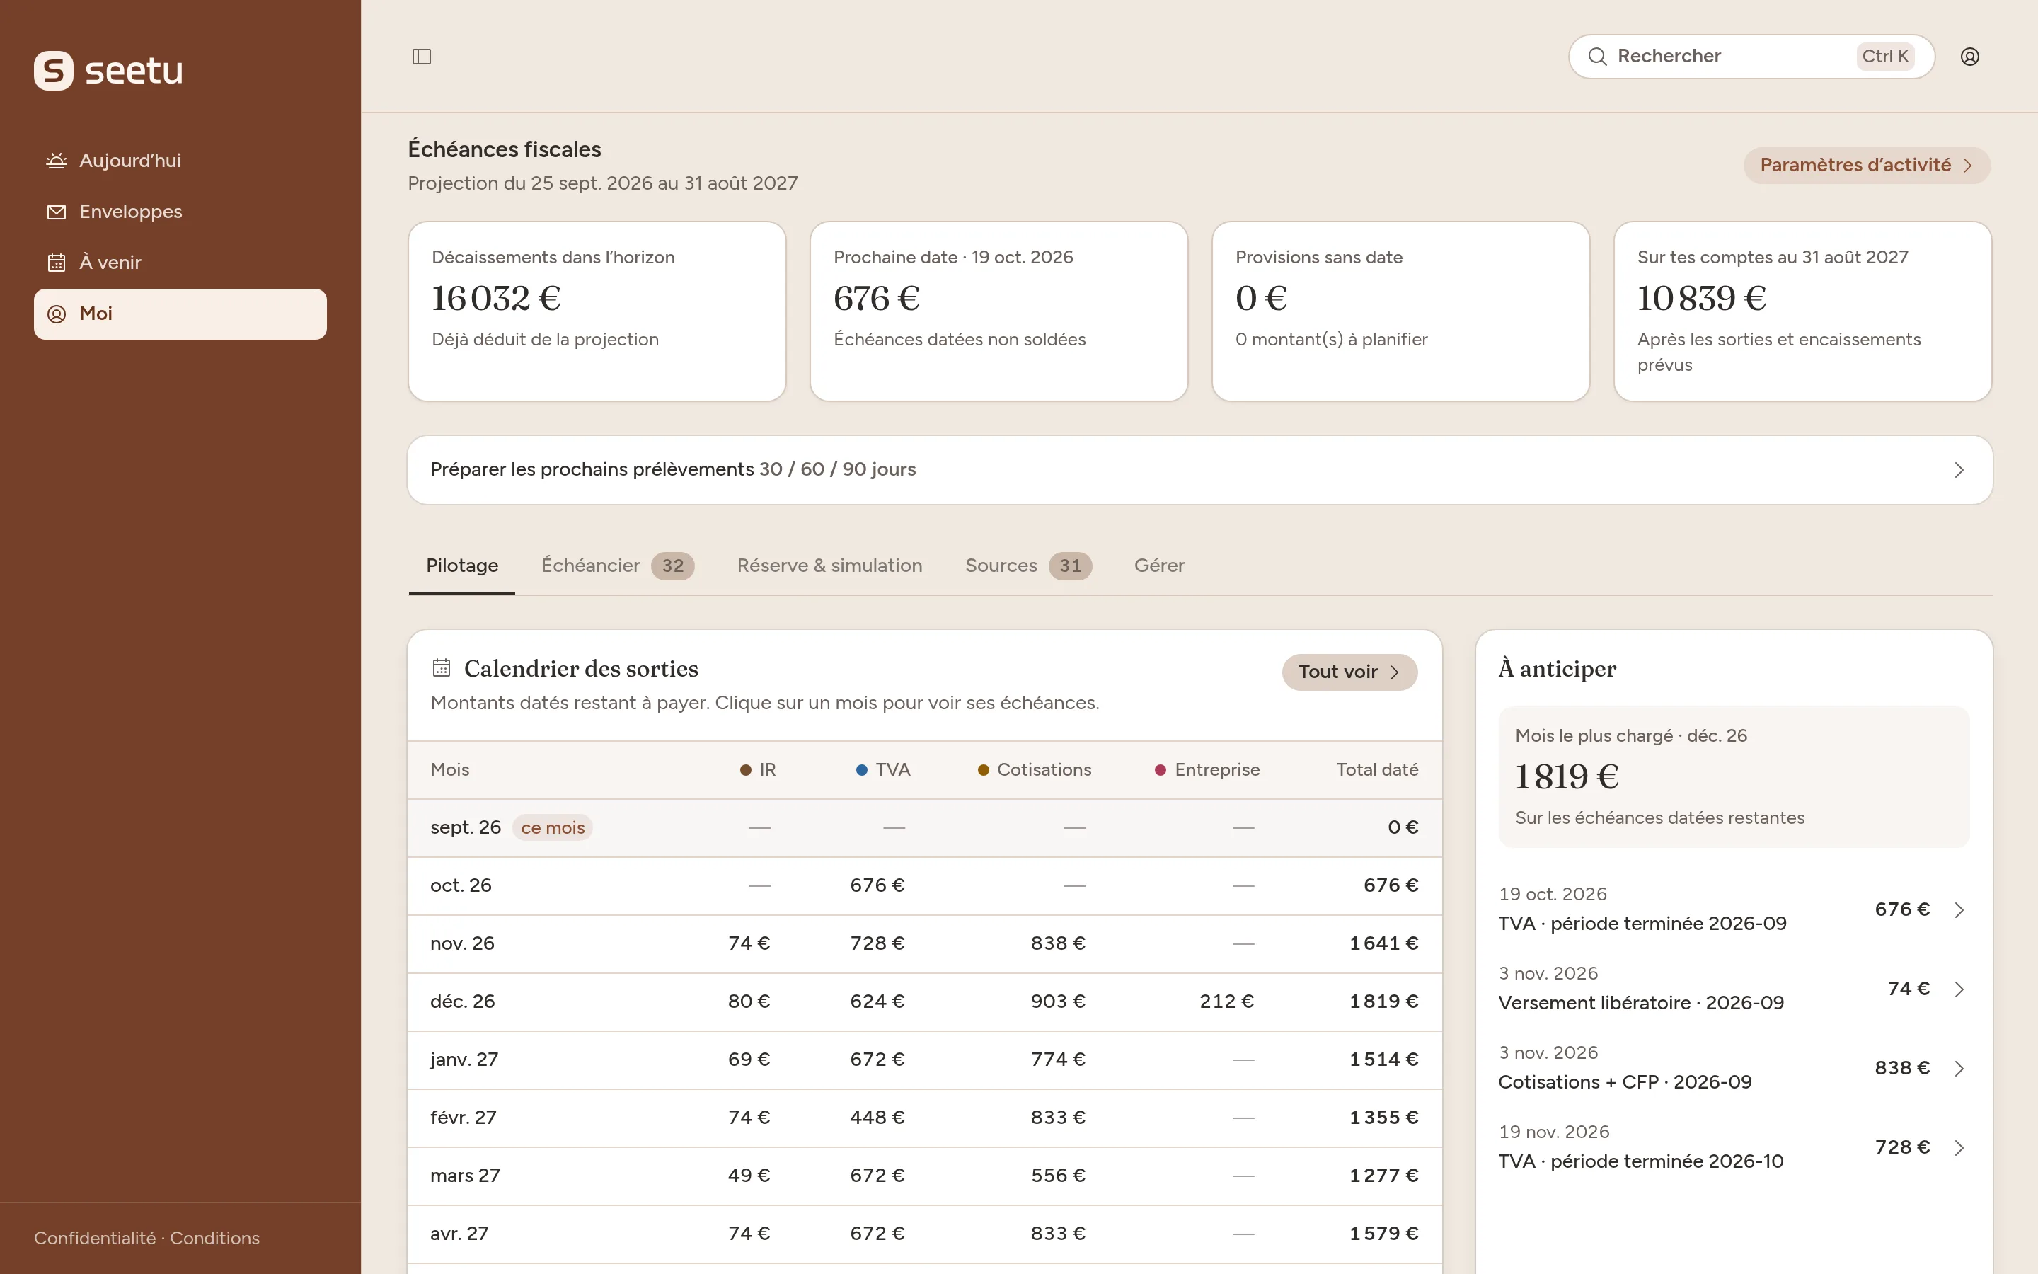The image size is (2038, 1274).
Task: Click the Moi profile icon
Action: pos(57,314)
